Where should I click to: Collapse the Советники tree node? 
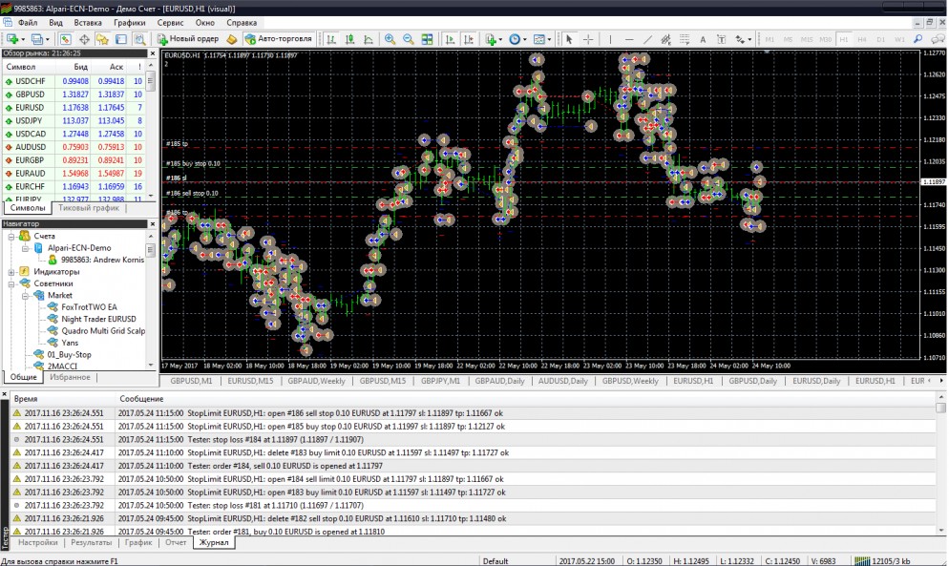coord(11,283)
